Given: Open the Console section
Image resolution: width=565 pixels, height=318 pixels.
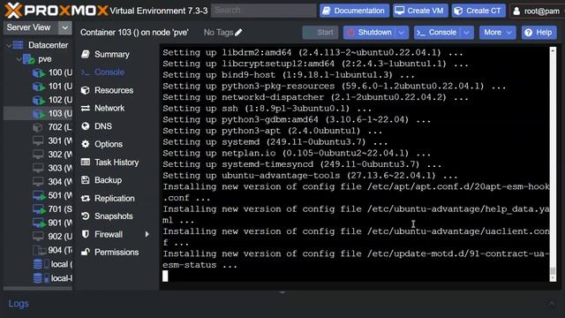Looking at the screenshot, I should coord(109,72).
